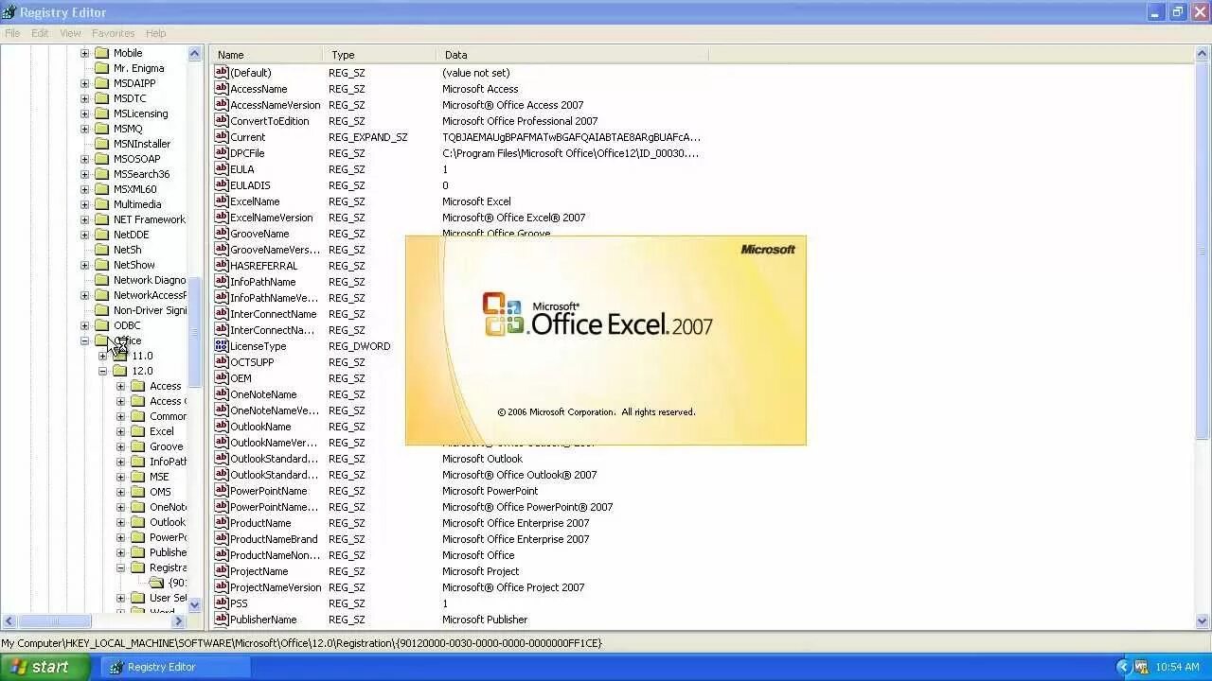Expand the Mobile key
This screenshot has width=1212, height=681.
pyautogui.click(x=84, y=53)
